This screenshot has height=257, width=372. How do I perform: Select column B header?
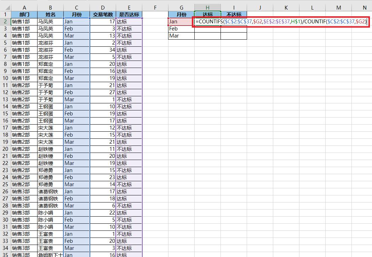pos(50,7)
